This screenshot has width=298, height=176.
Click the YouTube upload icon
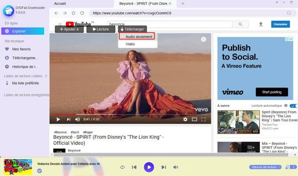[261, 24]
